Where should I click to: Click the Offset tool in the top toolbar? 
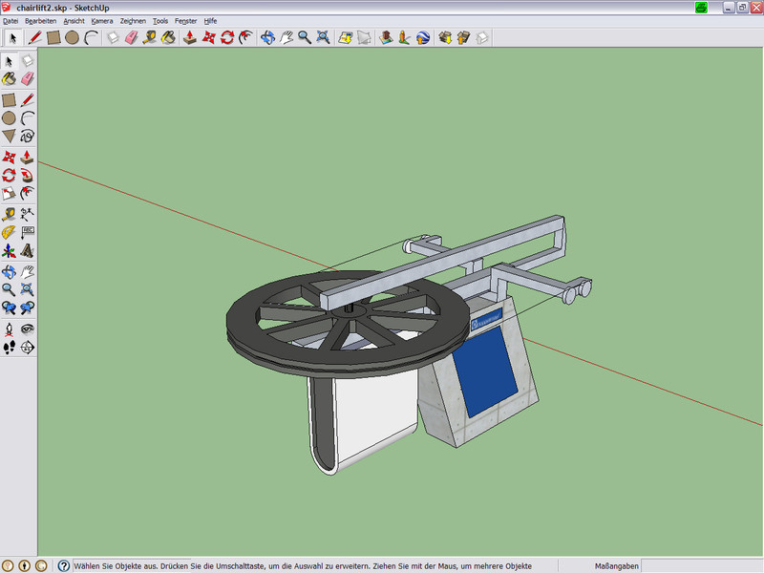tap(245, 37)
